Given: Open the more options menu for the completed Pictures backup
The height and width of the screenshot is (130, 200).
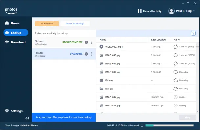Looking at the screenshot, I should [x=92, y=42].
